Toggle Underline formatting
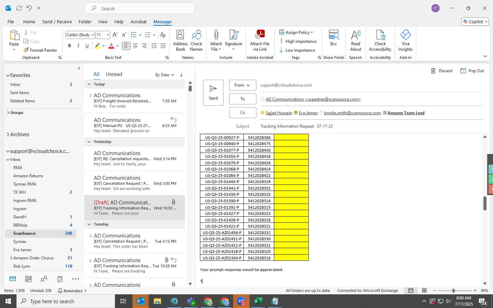Screen dimensions: 493x308 click(87, 46)
